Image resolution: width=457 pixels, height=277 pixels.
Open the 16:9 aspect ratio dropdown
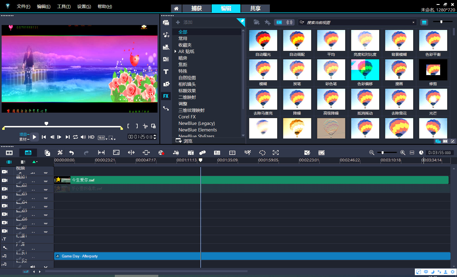tap(102, 138)
